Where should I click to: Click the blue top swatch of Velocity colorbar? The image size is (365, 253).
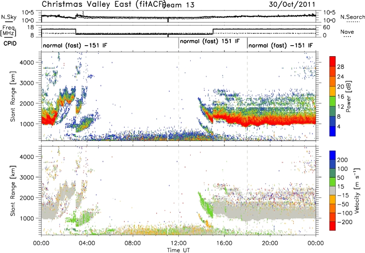(x=333, y=155)
